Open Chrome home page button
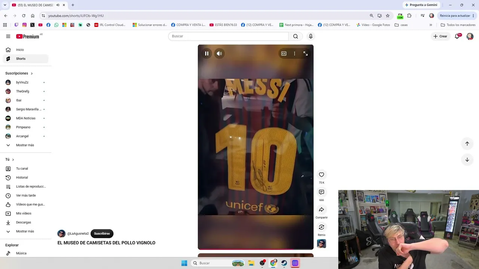Image resolution: width=479 pixels, height=269 pixels. pos(33,16)
